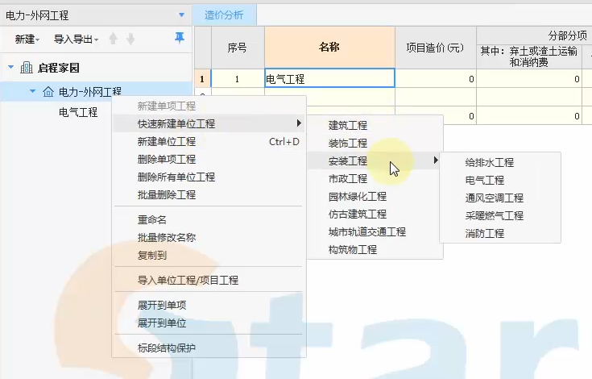Choose 导入单位工程/项目工程 menu entry
The width and height of the screenshot is (592, 379).
coord(209,281)
